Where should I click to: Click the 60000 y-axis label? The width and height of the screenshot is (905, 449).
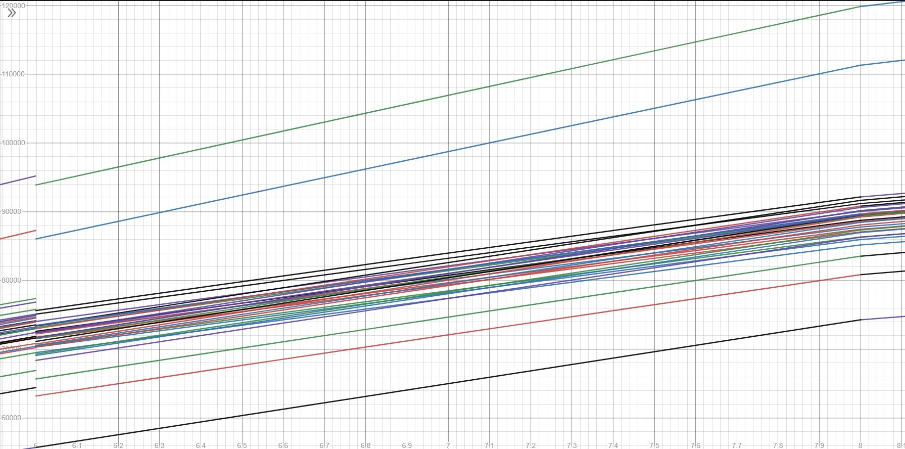(x=12, y=418)
